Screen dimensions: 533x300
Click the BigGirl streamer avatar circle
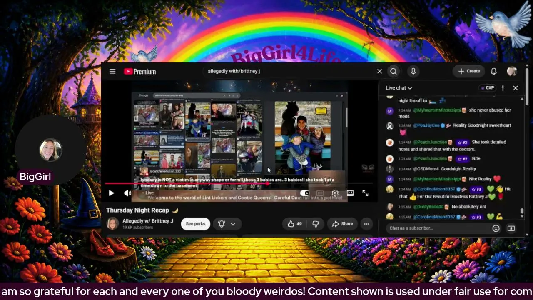point(50,150)
